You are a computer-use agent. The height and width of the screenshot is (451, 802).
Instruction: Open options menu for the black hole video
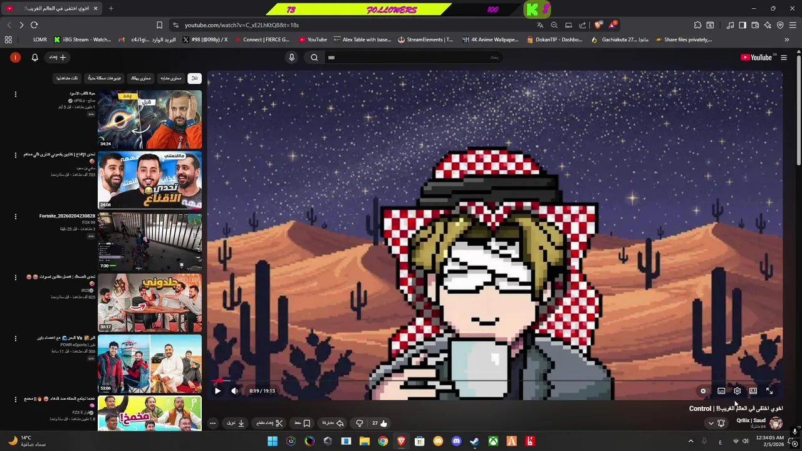click(16, 95)
